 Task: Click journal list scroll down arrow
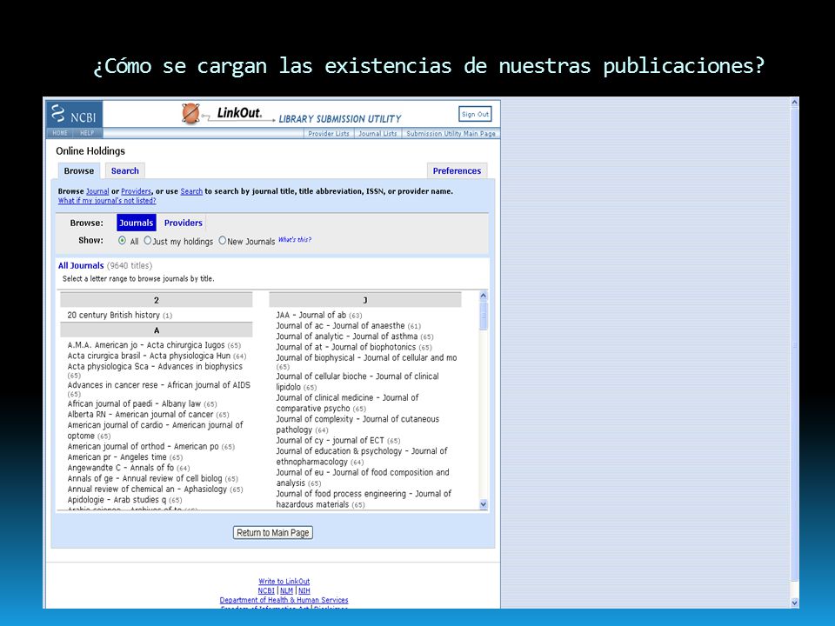coord(483,504)
